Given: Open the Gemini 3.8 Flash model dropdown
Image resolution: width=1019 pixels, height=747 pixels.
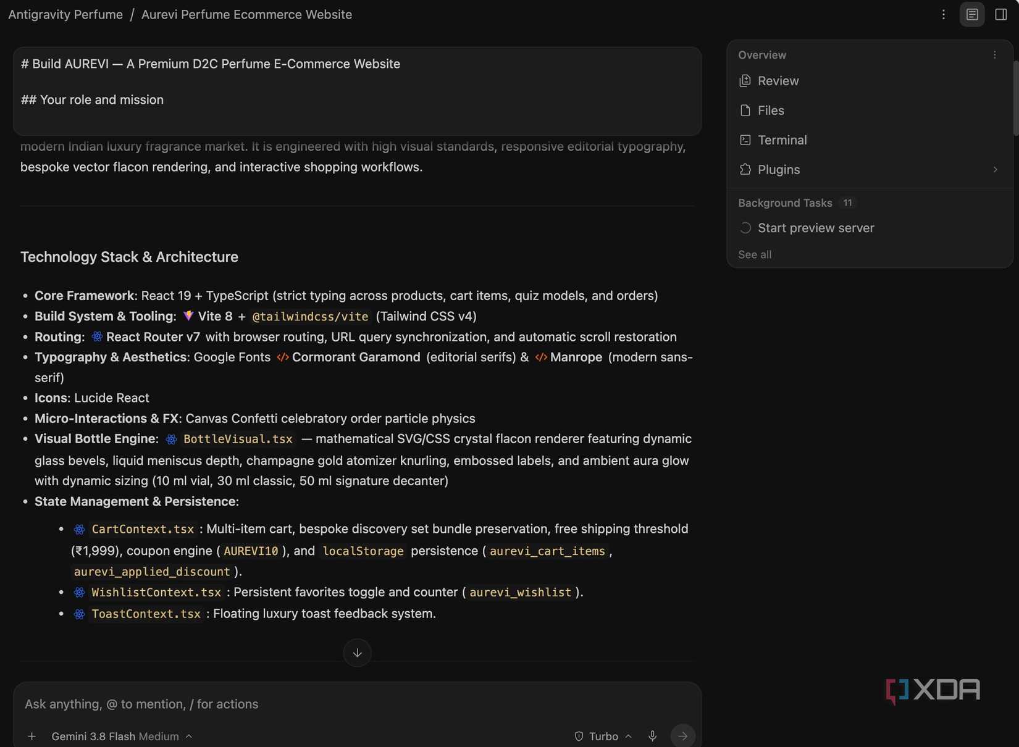Looking at the screenshot, I should 122,737.
